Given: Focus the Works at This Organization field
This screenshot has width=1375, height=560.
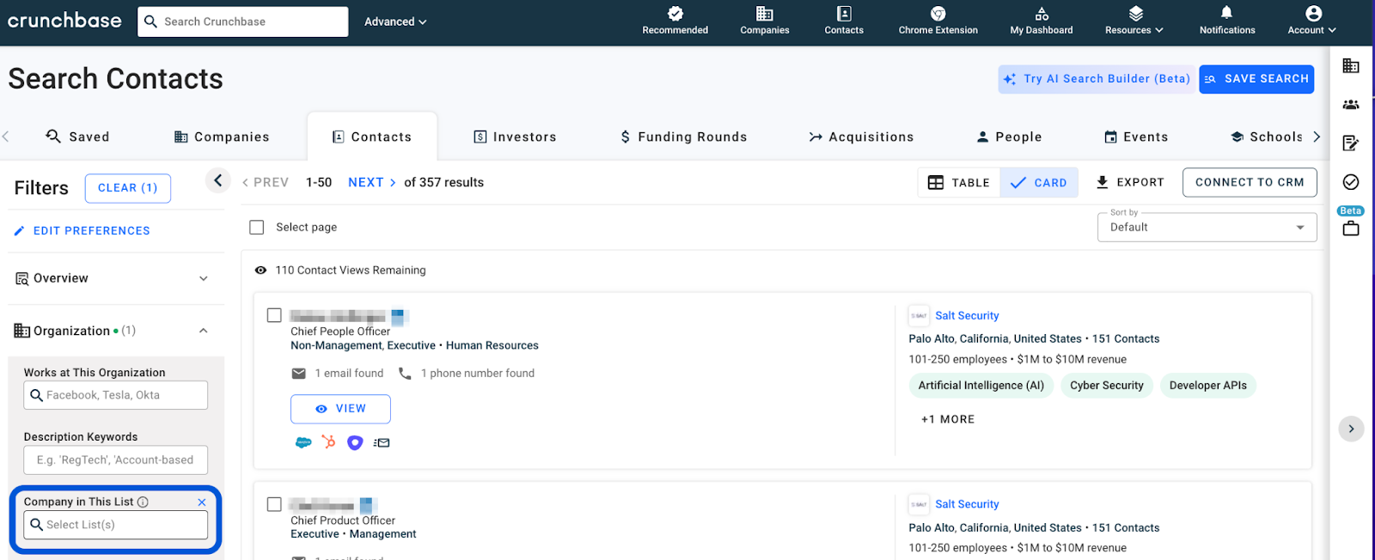Looking at the screenshot, I should [116, 395].
